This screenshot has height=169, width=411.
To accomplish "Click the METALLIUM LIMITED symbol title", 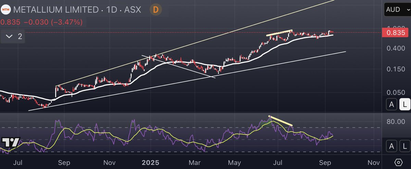I will tap(56, 10).
